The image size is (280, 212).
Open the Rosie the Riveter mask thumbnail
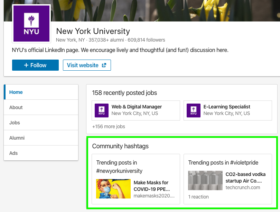(x=113, y=189)
